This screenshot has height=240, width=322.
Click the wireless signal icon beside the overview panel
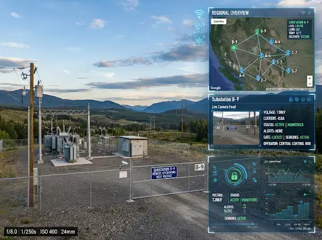click(199, 14)
